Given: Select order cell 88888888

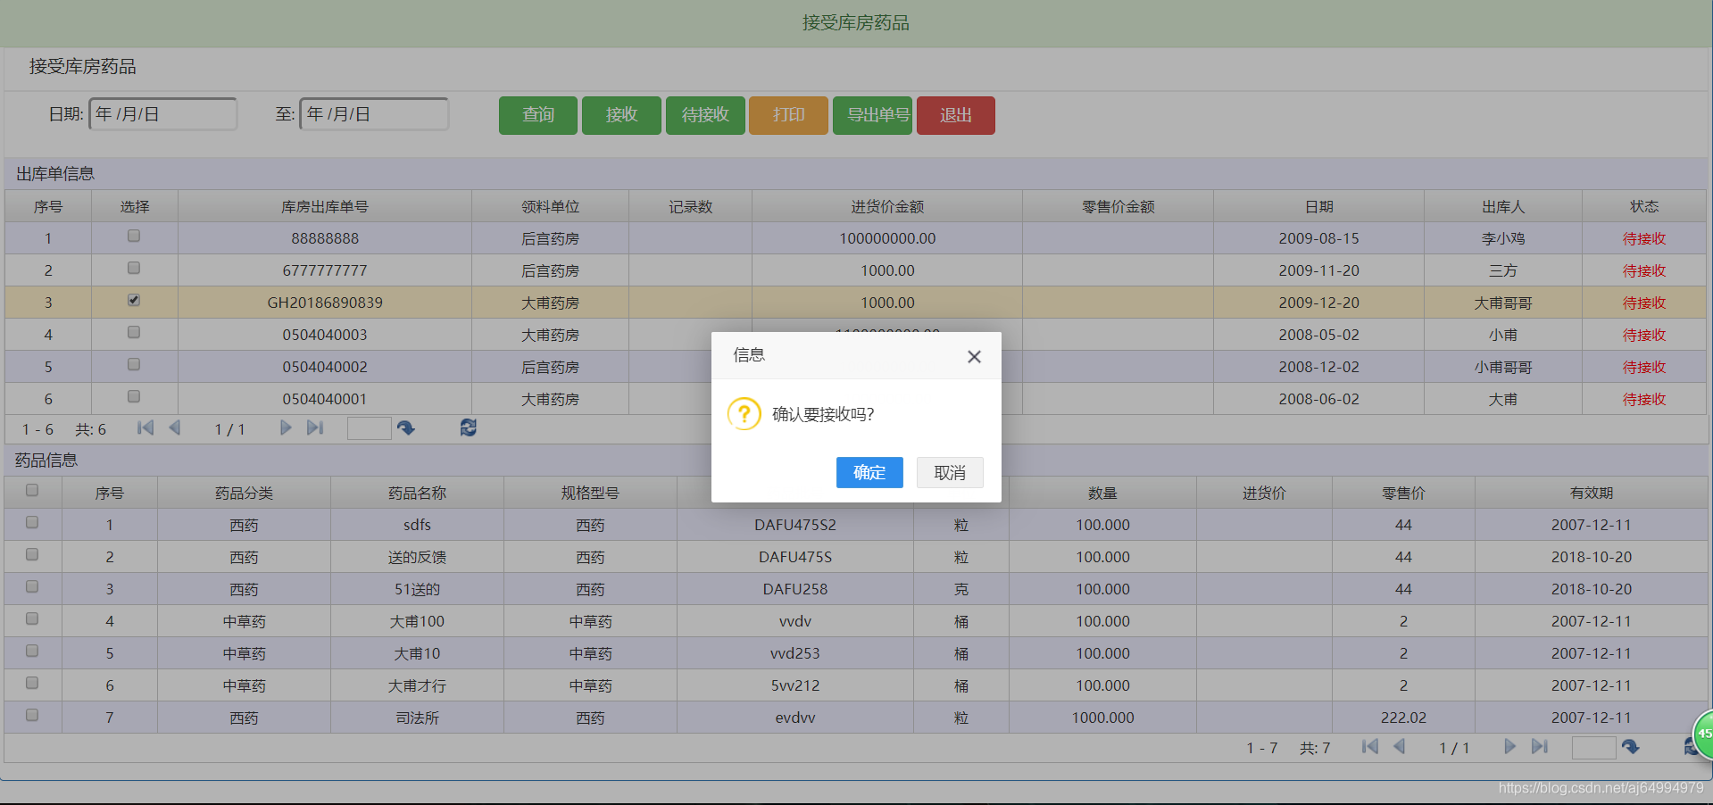Looking at the screenshot, I should click(x=325, y=238).
